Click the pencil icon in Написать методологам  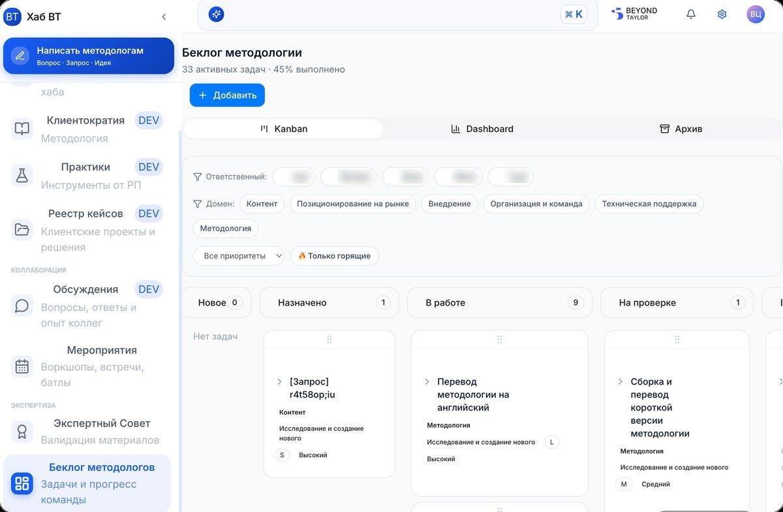coord(20,56)
